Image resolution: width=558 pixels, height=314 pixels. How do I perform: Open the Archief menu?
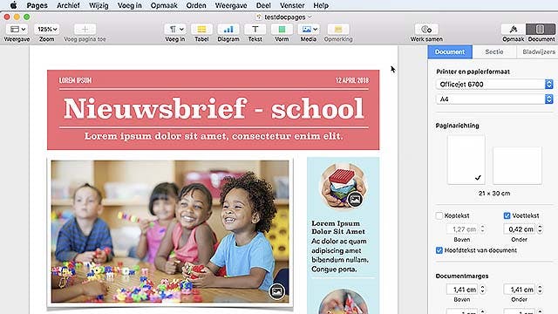click(x=68, y=5)
